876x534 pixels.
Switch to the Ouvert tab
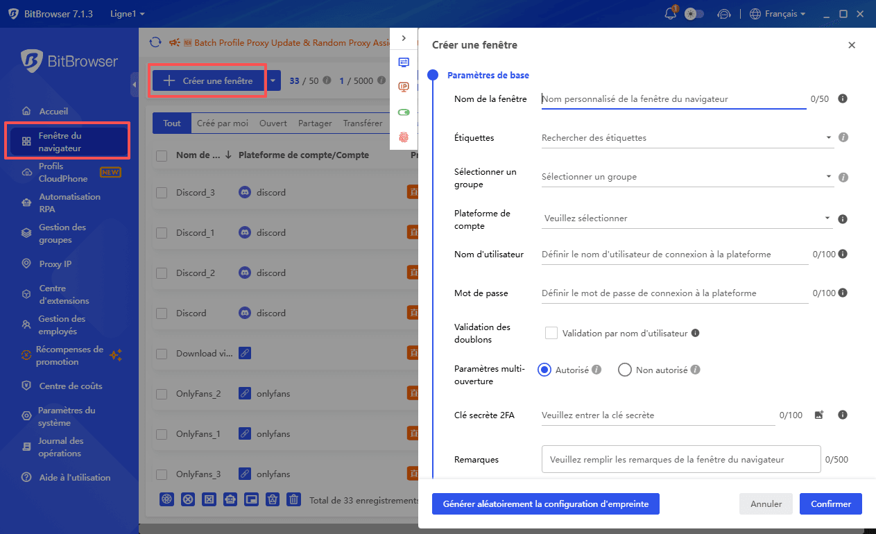[x=273, y=123]
